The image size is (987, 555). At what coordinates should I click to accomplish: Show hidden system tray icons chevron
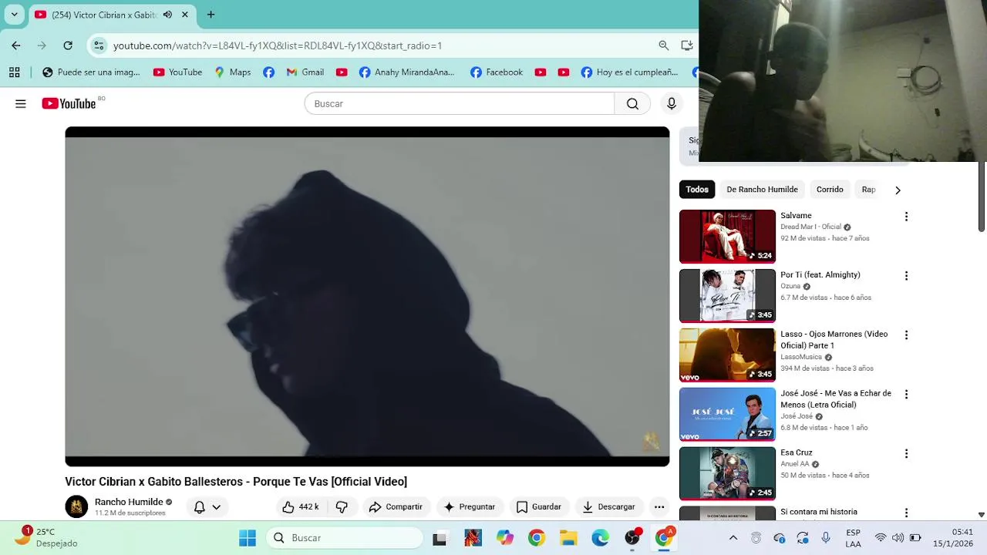coord(733,538)
